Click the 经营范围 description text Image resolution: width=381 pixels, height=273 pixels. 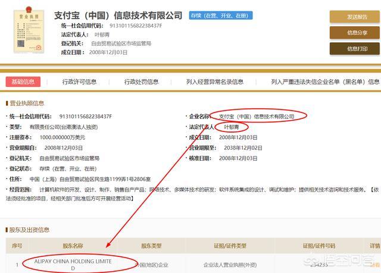point(192,194)
